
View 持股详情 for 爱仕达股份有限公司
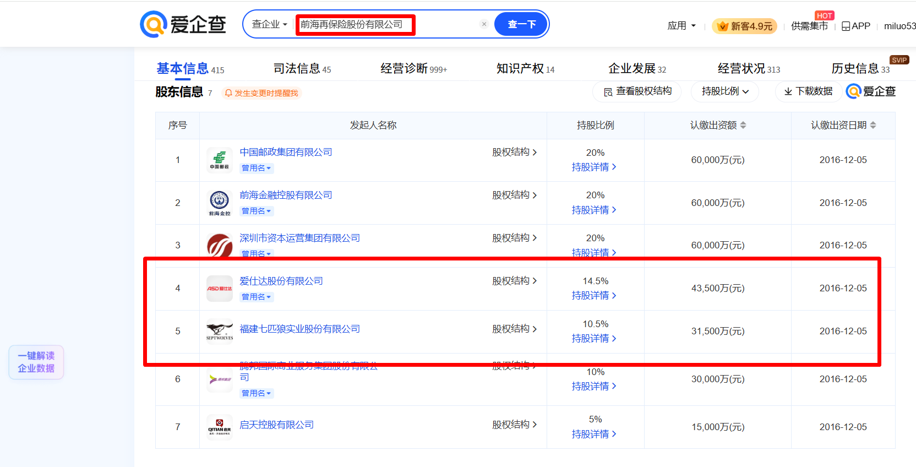point(594,296)
